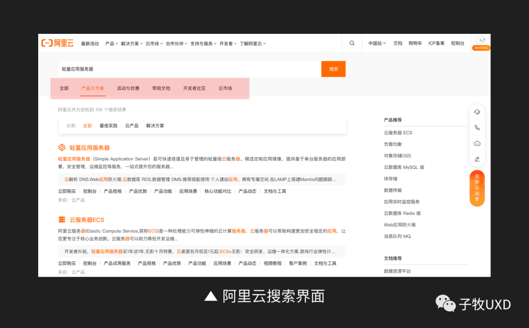529x328 pixels.
Task: Open the 中国站 region dropdown
Action: [377, 43]
